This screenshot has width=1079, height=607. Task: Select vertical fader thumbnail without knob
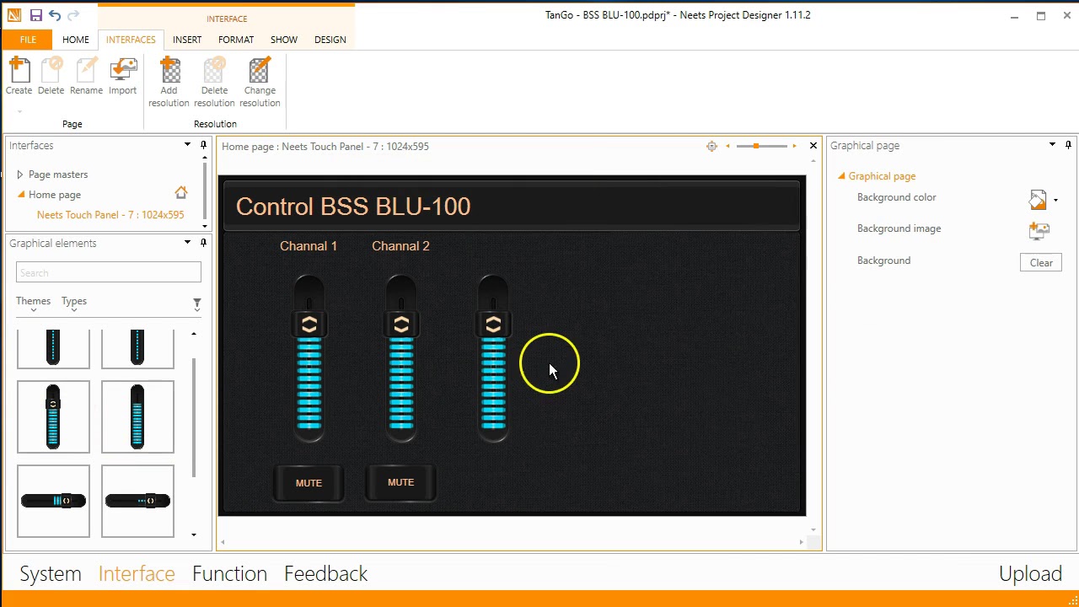click(x=137, y=416)
